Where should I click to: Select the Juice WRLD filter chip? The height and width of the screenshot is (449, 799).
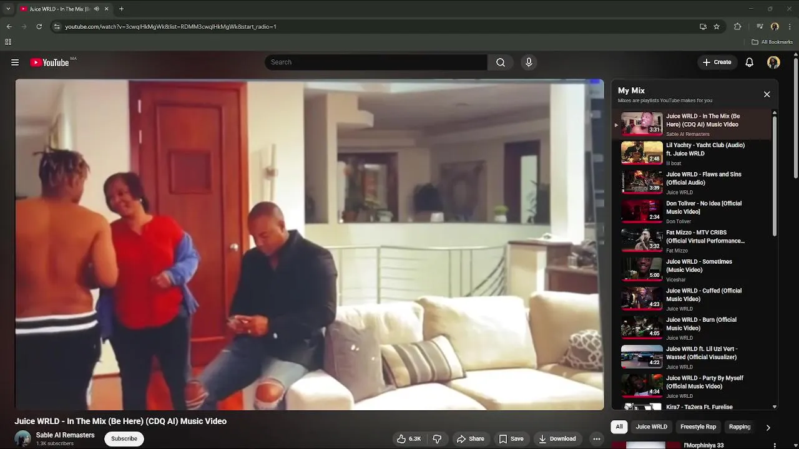(x=652, y=427)
